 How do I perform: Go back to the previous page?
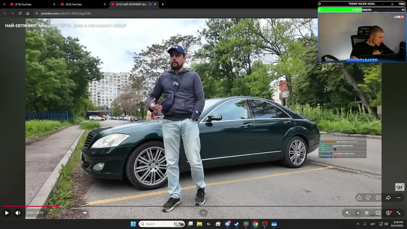tap(5, 13)
